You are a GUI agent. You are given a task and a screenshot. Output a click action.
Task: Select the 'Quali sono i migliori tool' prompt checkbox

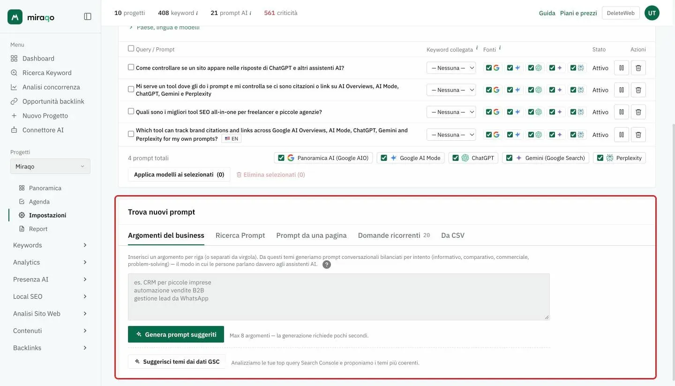(131, 111)
